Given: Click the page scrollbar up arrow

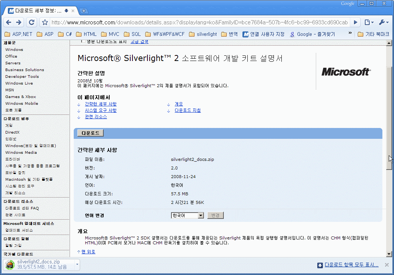Looking at the screenshot, I should point(389,43).
